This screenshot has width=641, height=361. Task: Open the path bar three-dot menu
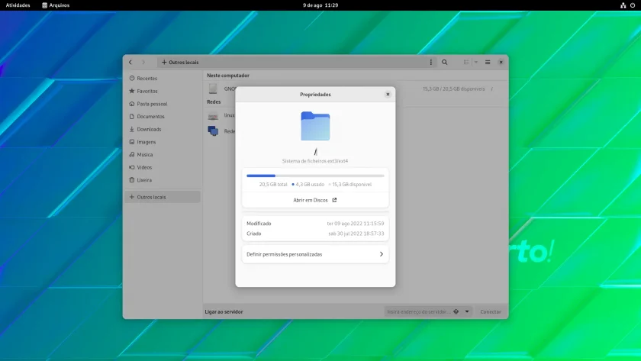point(430,62)
